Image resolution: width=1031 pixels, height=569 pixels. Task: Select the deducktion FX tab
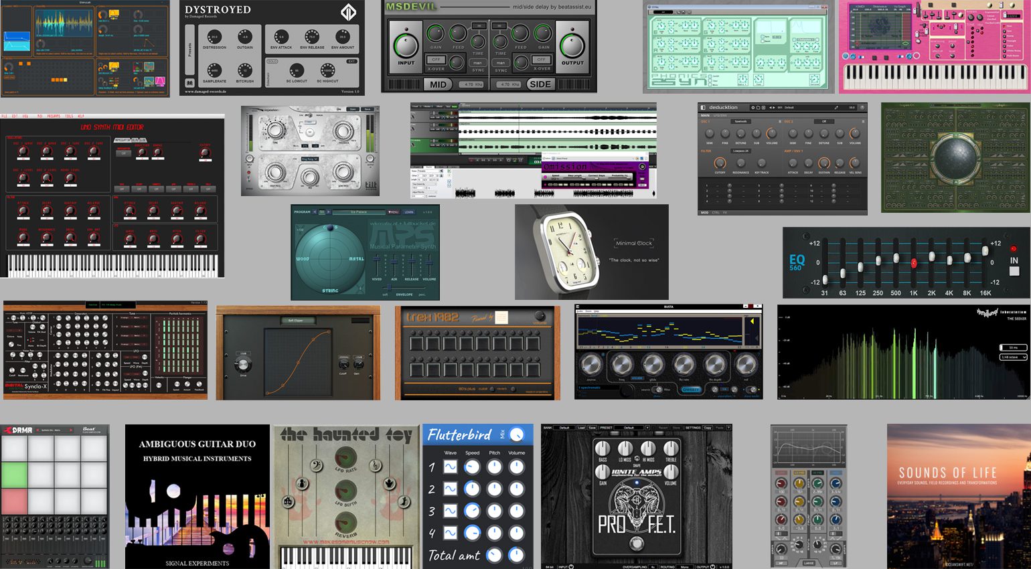pos(725,213)
